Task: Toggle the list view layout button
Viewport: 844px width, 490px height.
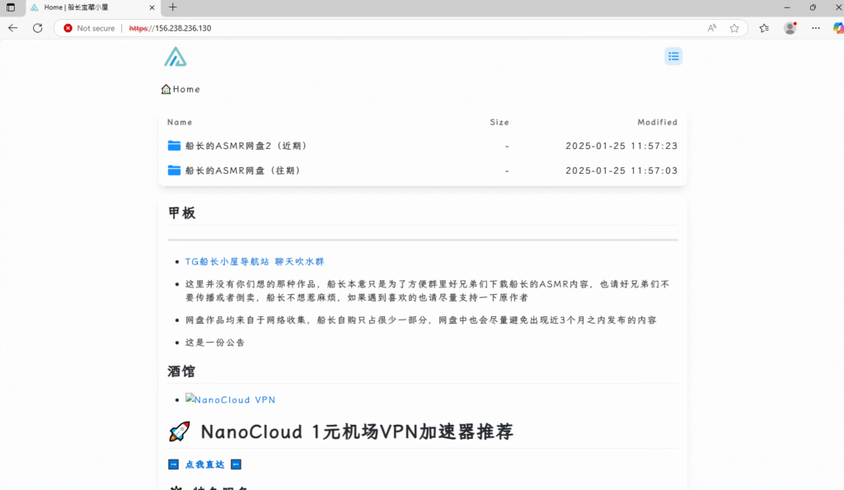Action: tap(673, 56)
